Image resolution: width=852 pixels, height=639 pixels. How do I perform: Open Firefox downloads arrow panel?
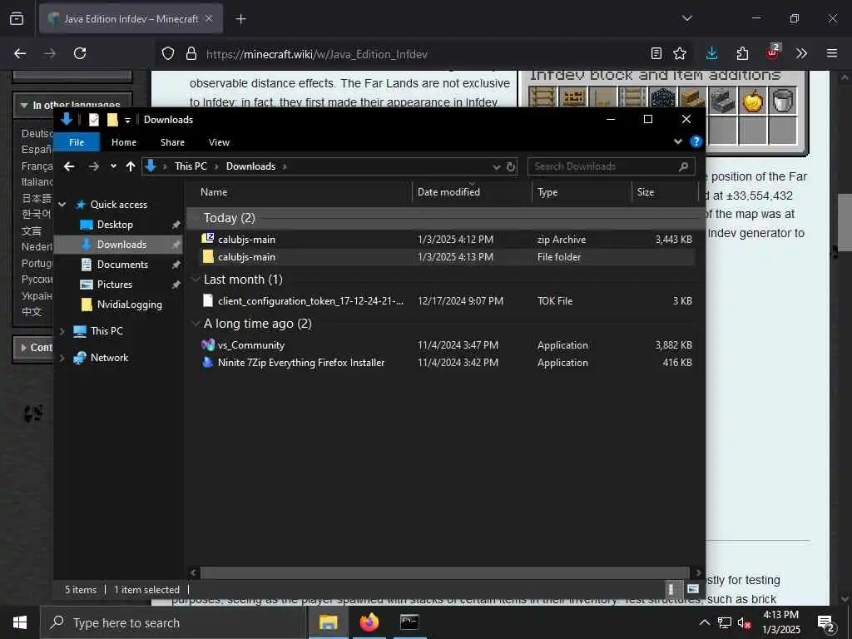tap(711, 53)
